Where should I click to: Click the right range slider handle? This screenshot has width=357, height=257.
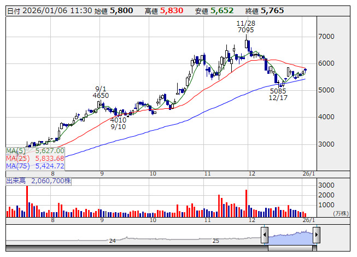tap(316, 235)
